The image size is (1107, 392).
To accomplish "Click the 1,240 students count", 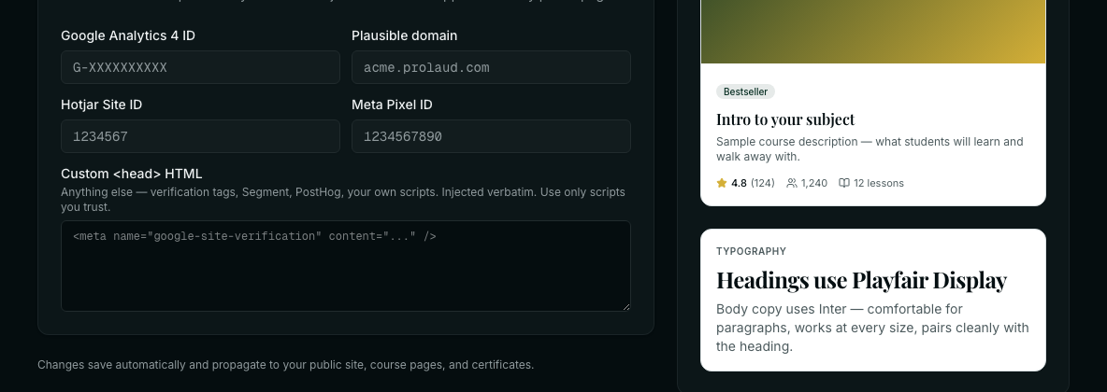I will click(814, 183).
